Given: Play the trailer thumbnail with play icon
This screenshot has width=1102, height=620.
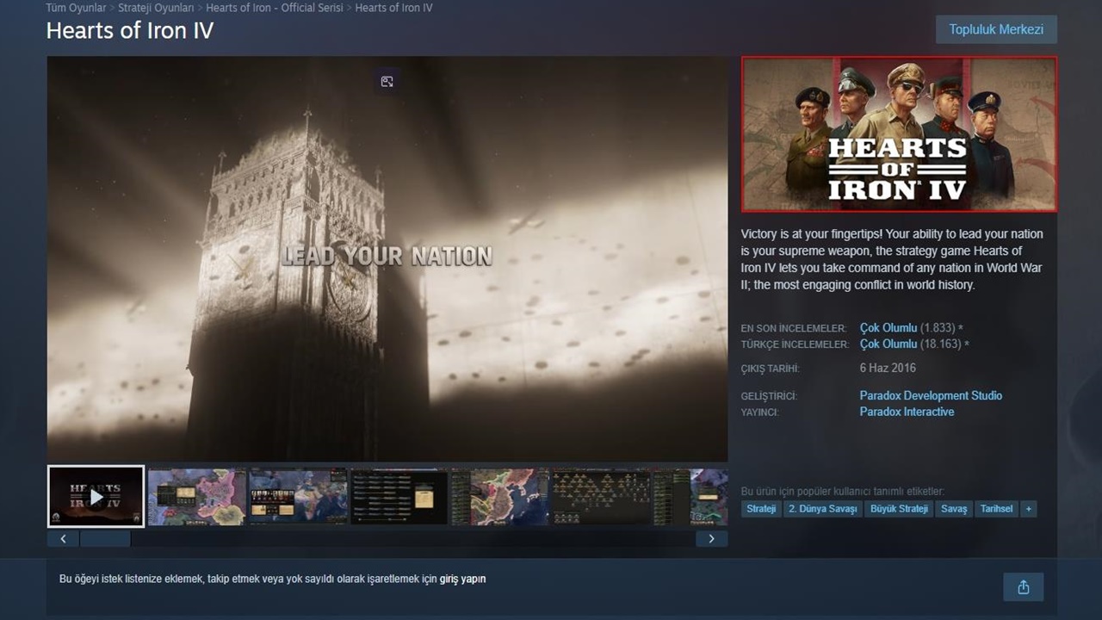Looking at the screenshot, I should tap(96, 496).
